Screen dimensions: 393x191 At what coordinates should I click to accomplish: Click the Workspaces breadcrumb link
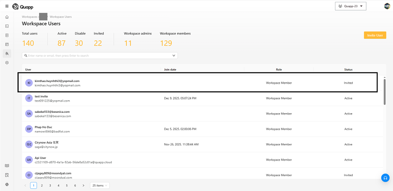click(x=29, y=17)
